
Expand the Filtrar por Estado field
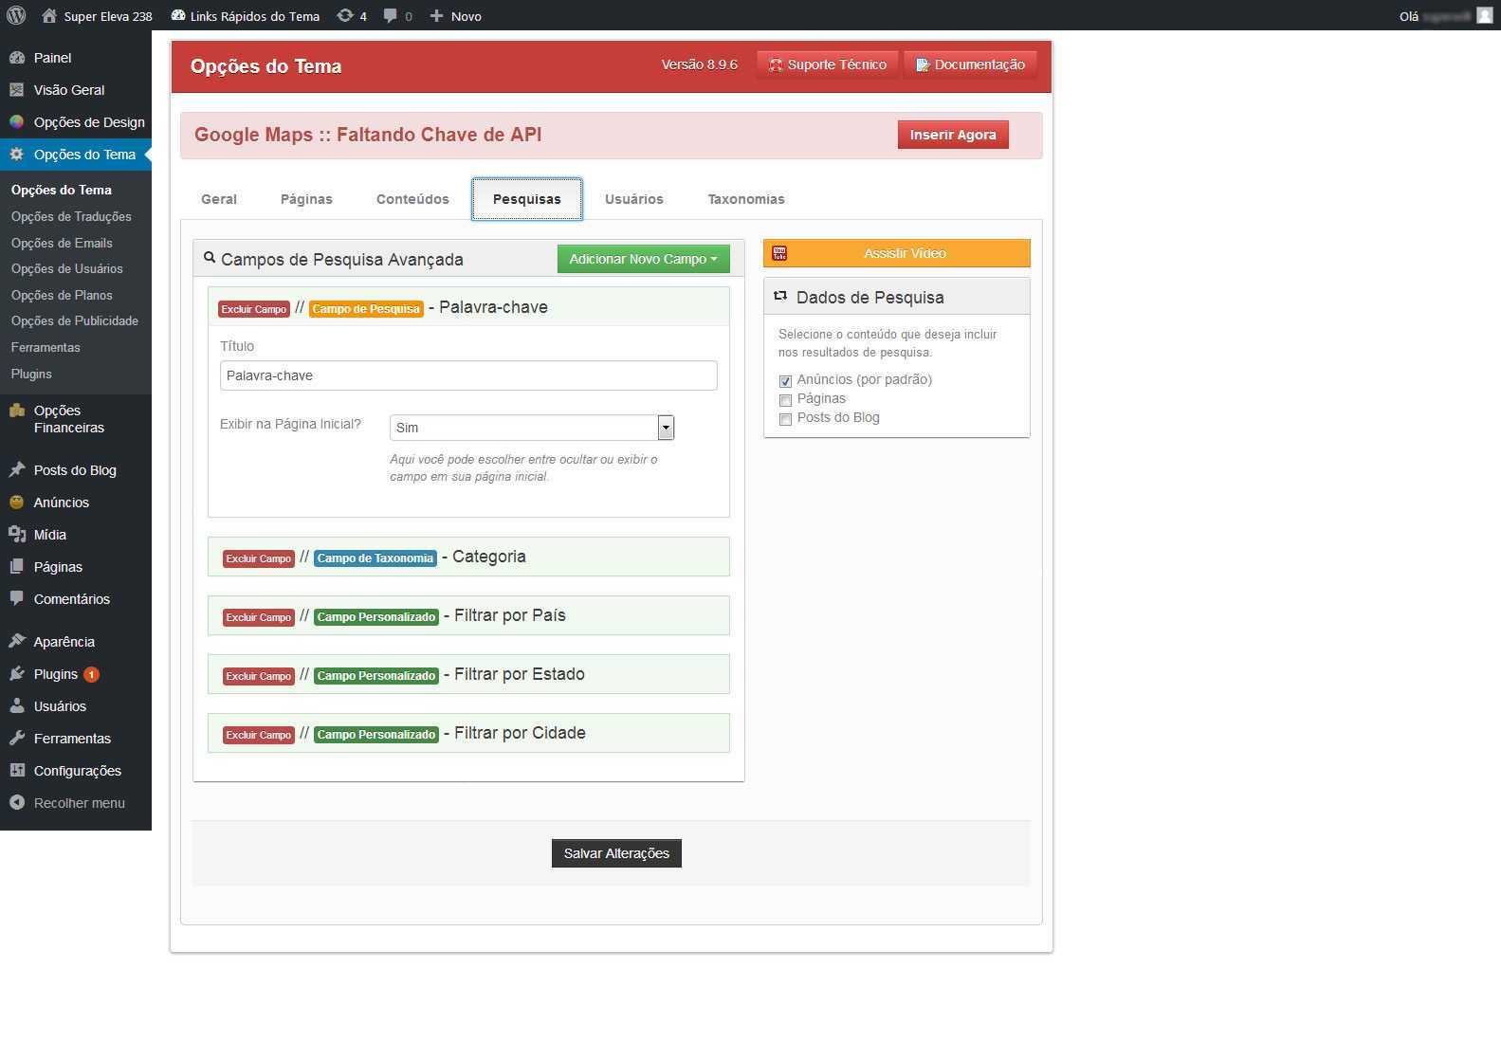coord(519,674)
